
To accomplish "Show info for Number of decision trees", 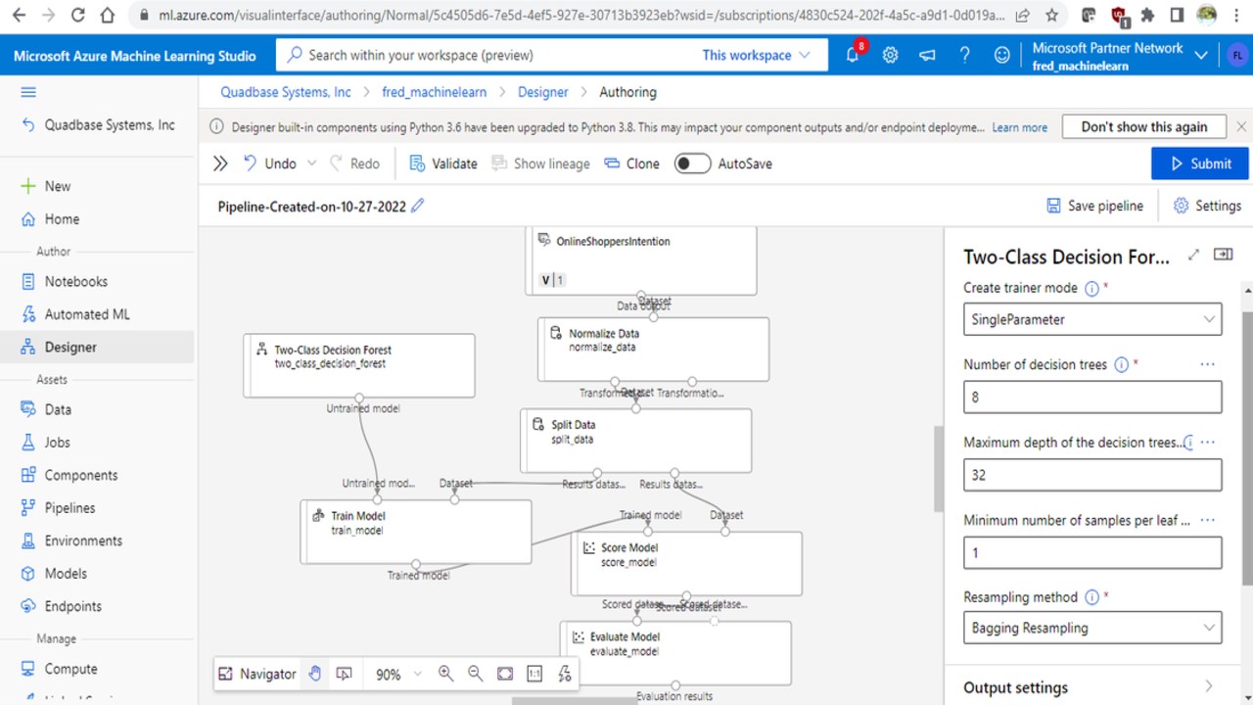I will (1121, 365).
